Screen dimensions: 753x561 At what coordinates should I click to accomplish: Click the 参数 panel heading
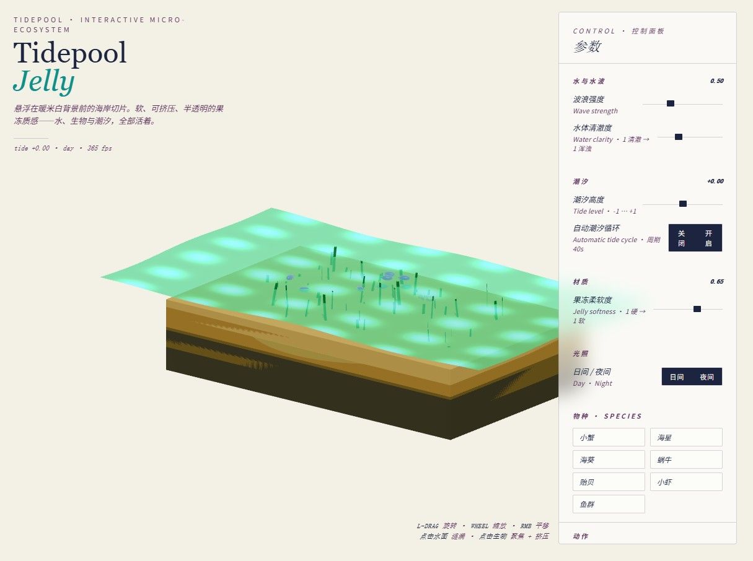[x=587, y=46]
